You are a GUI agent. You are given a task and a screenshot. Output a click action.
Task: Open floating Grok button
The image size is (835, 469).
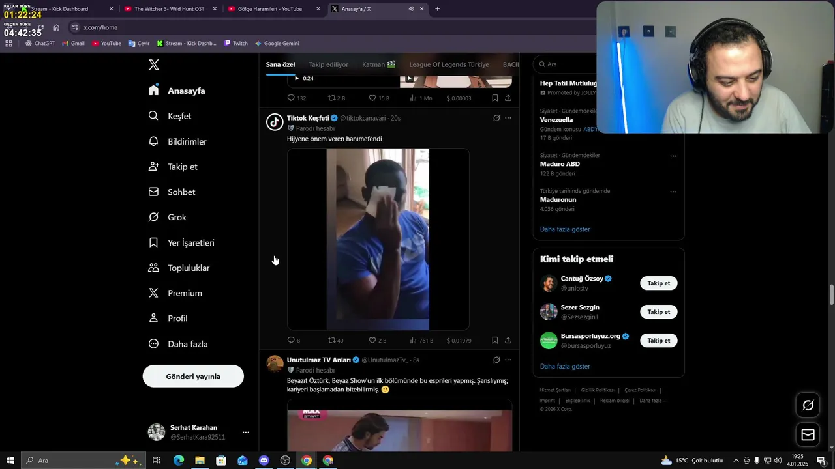808,405
